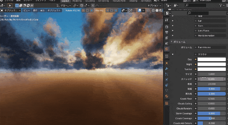Image resolution: width=228 pixels, height=125 pixels.
Task: Open the Modifier wrench properties tab
Action: coord(167,69)
